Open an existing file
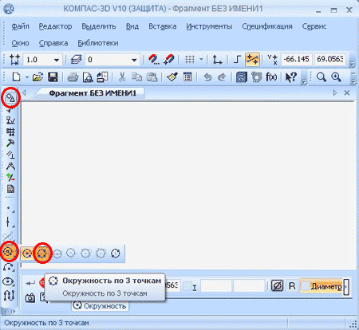 tap(38, 77)
